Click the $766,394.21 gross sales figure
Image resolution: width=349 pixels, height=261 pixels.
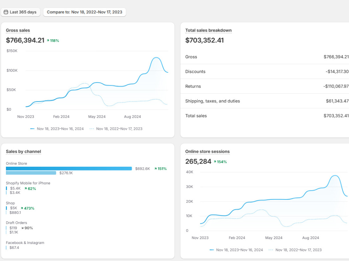(25, 40)
